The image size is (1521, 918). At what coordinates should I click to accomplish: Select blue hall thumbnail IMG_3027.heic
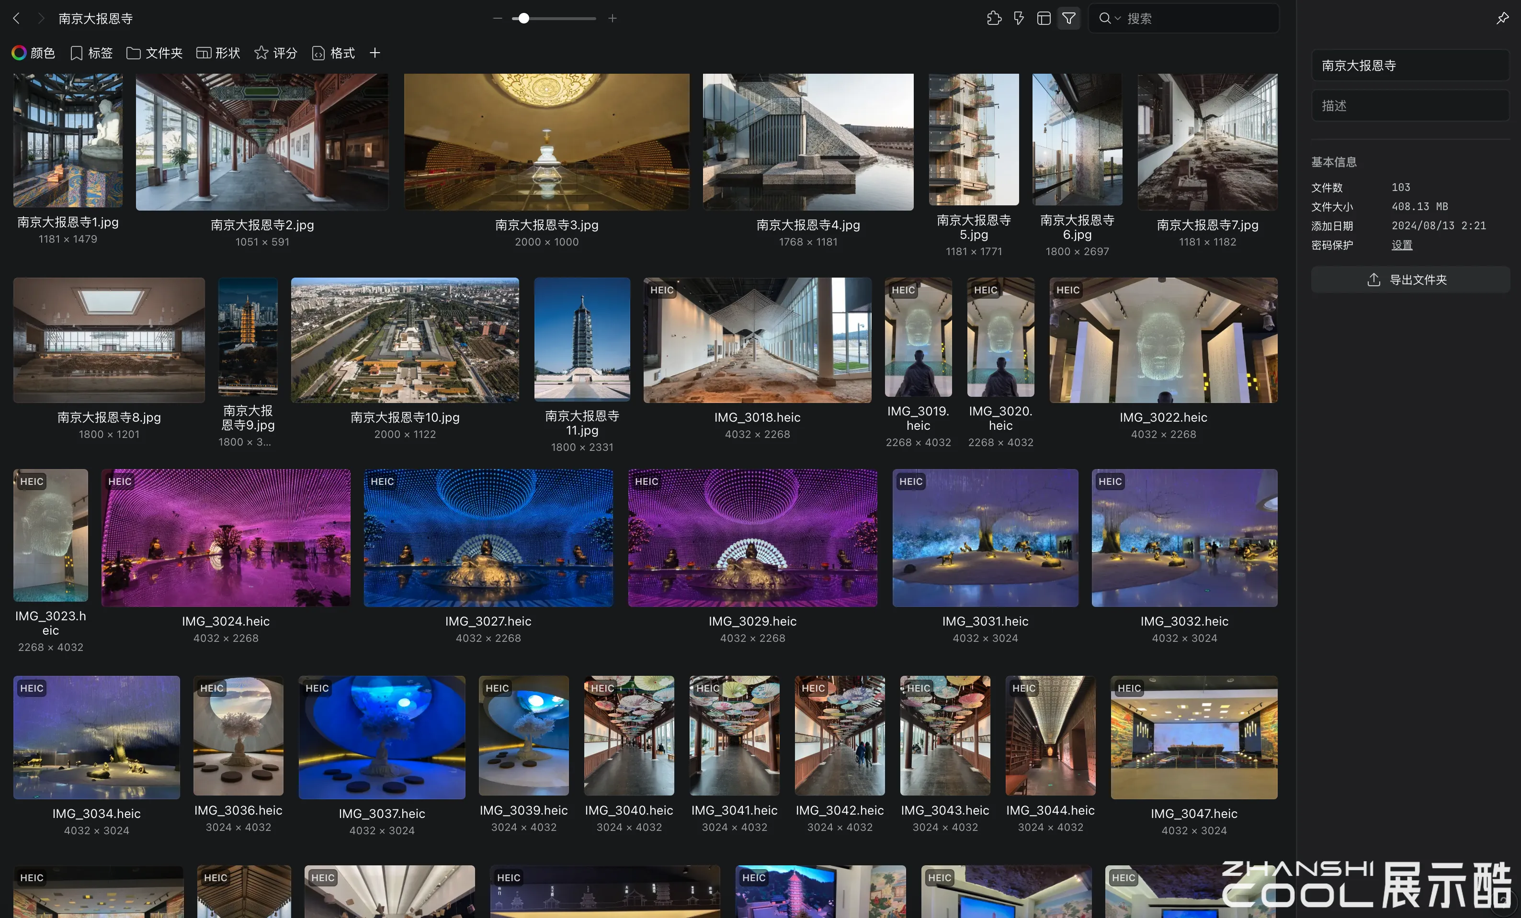click(x=488, y=538)
